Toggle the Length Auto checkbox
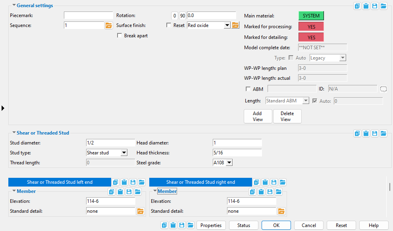The width and height of the screenshot is (393, 231). [x=315, y=101]
